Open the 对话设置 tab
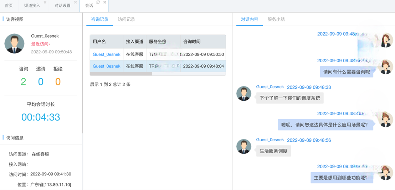395x190 pixels. point(62,6)
